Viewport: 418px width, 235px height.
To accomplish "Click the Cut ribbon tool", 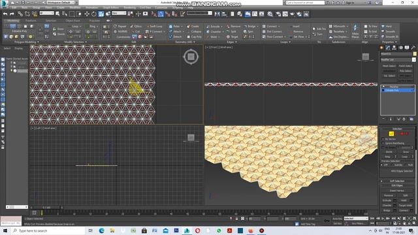I will click(136, 31).
